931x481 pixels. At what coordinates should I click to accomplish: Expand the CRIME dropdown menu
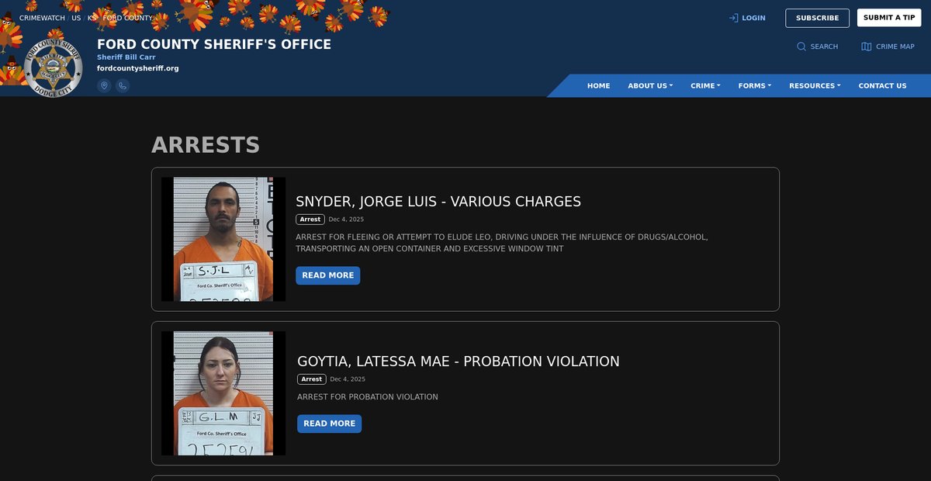[706, 85]
